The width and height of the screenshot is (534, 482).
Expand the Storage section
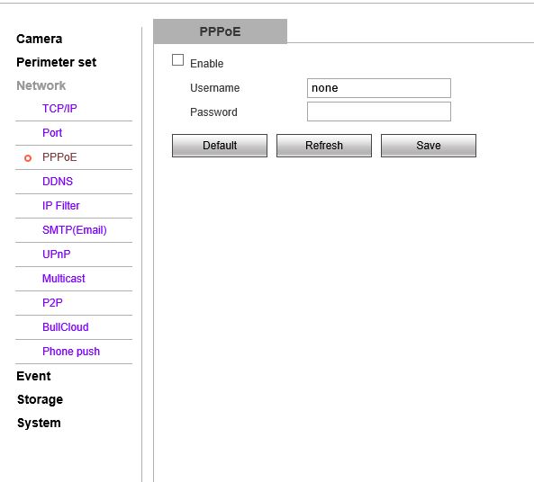coord(40,399)
